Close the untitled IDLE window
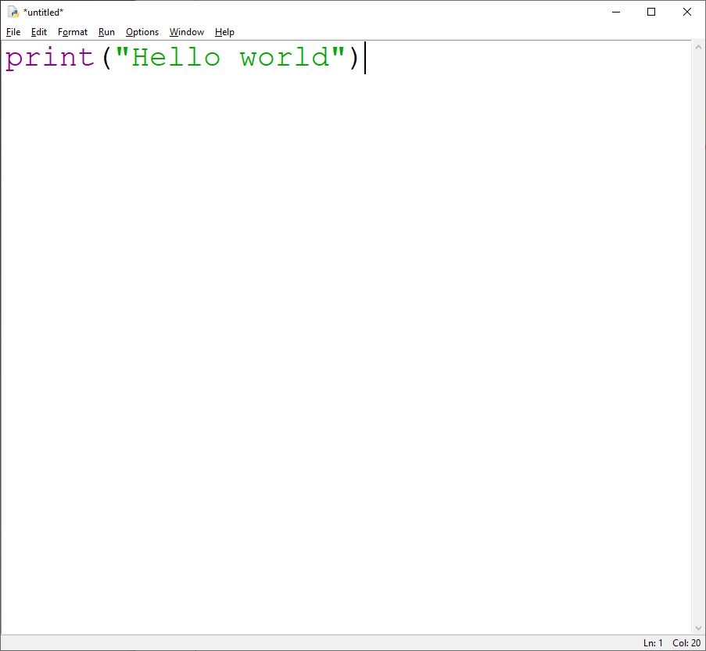The image size is (706, 651). [687, 12]
